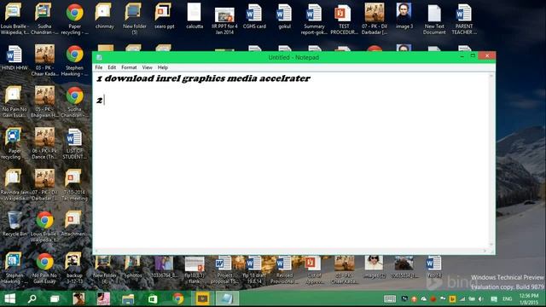Screen dimensions: 546x307
Task: Select the image 3 picture icon
Action: pyautogui.click(x=404, y=16)
